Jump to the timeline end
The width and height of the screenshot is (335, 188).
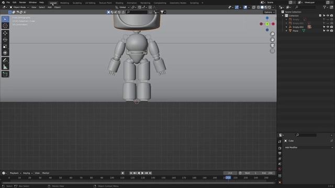pyautogui.click(x=150, y=173)
